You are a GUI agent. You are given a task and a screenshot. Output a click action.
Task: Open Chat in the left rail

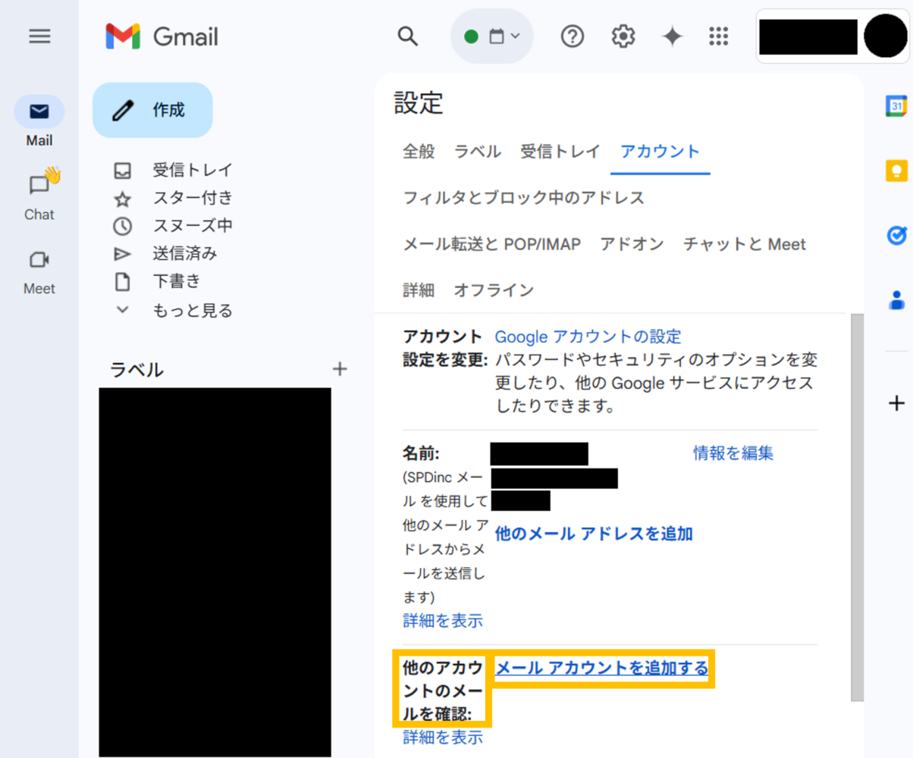39,195
